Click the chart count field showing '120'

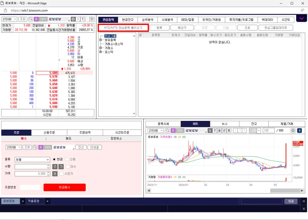[269, 131]
